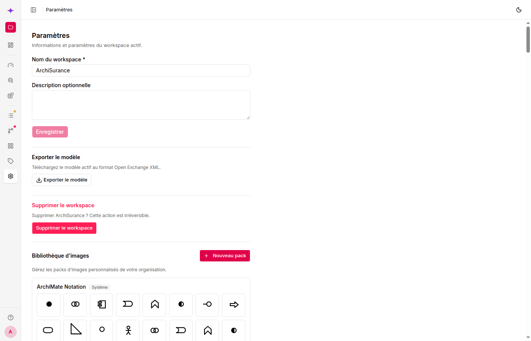Viewport: 531px width, 341px height.
Task: Open the magnifier code search sidebar icon
Action: point(11,80)
